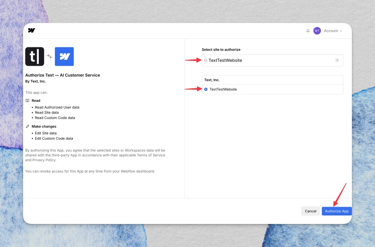Click 'Read Site data' item
375x247 pixels.
[47, 113]
